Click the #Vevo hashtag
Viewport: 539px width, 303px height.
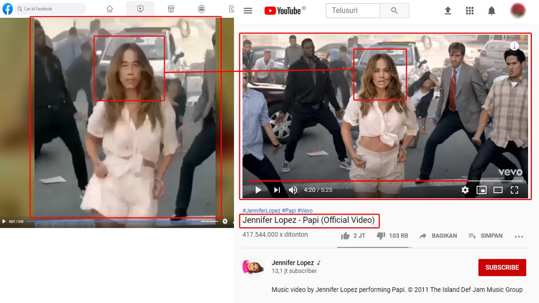(x=305, y=211)
